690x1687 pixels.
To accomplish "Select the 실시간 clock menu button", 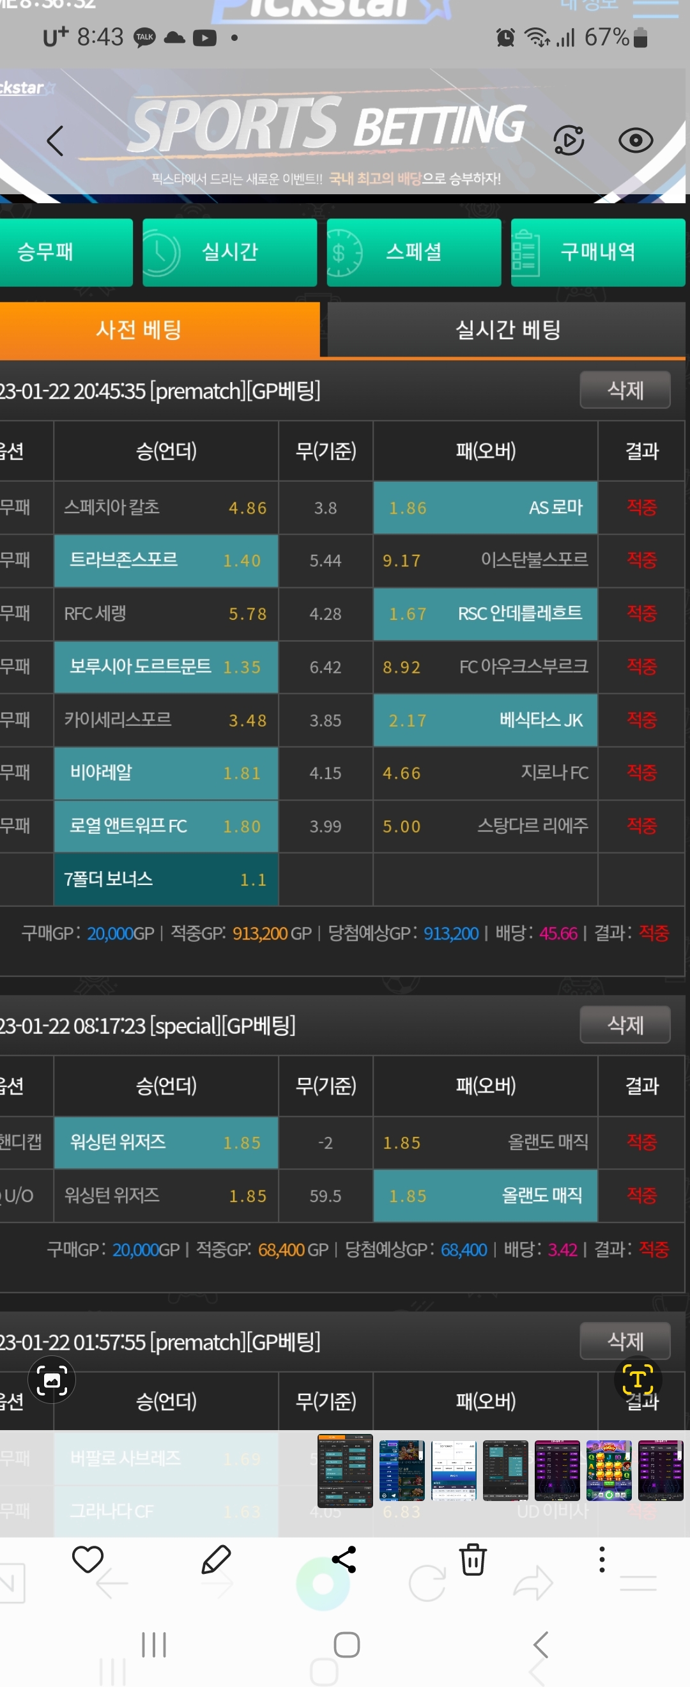I will point(230,252).
